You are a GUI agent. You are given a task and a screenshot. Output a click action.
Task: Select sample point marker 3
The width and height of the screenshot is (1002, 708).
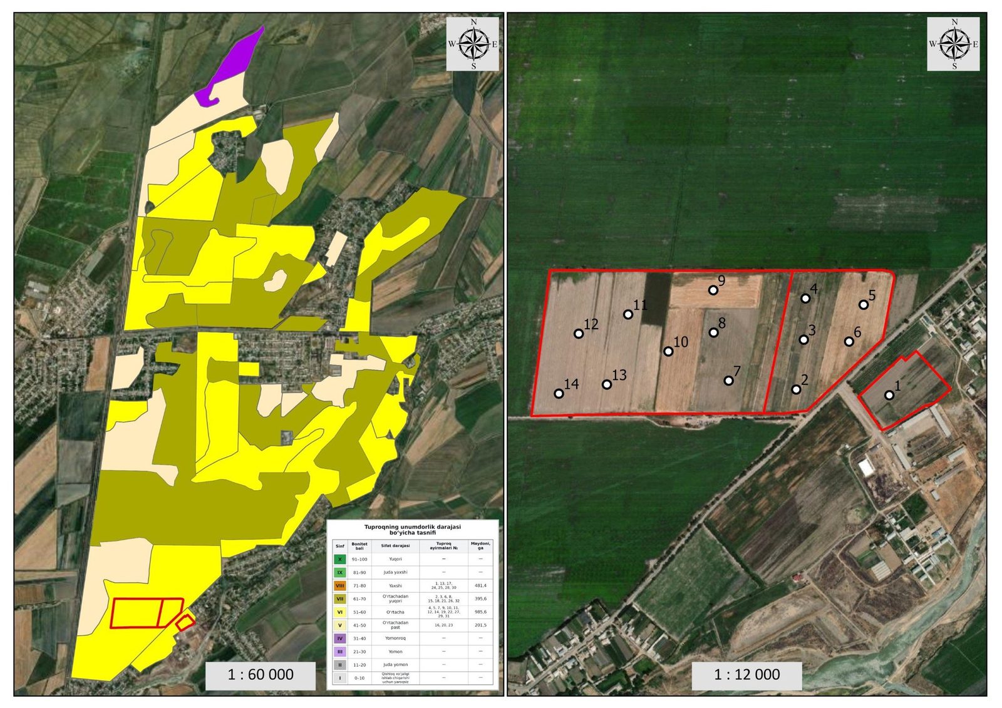coord(803,340)
